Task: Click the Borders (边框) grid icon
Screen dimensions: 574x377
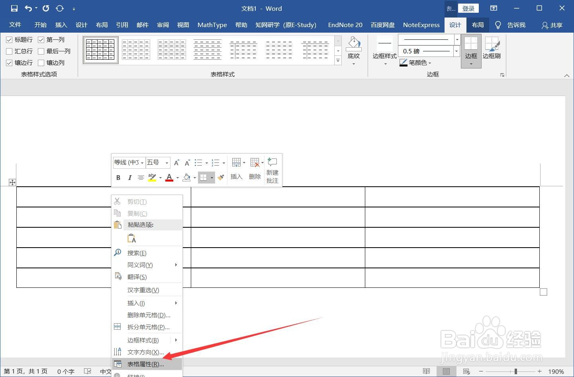Action: pyautogui.click(x=471, y=43)
